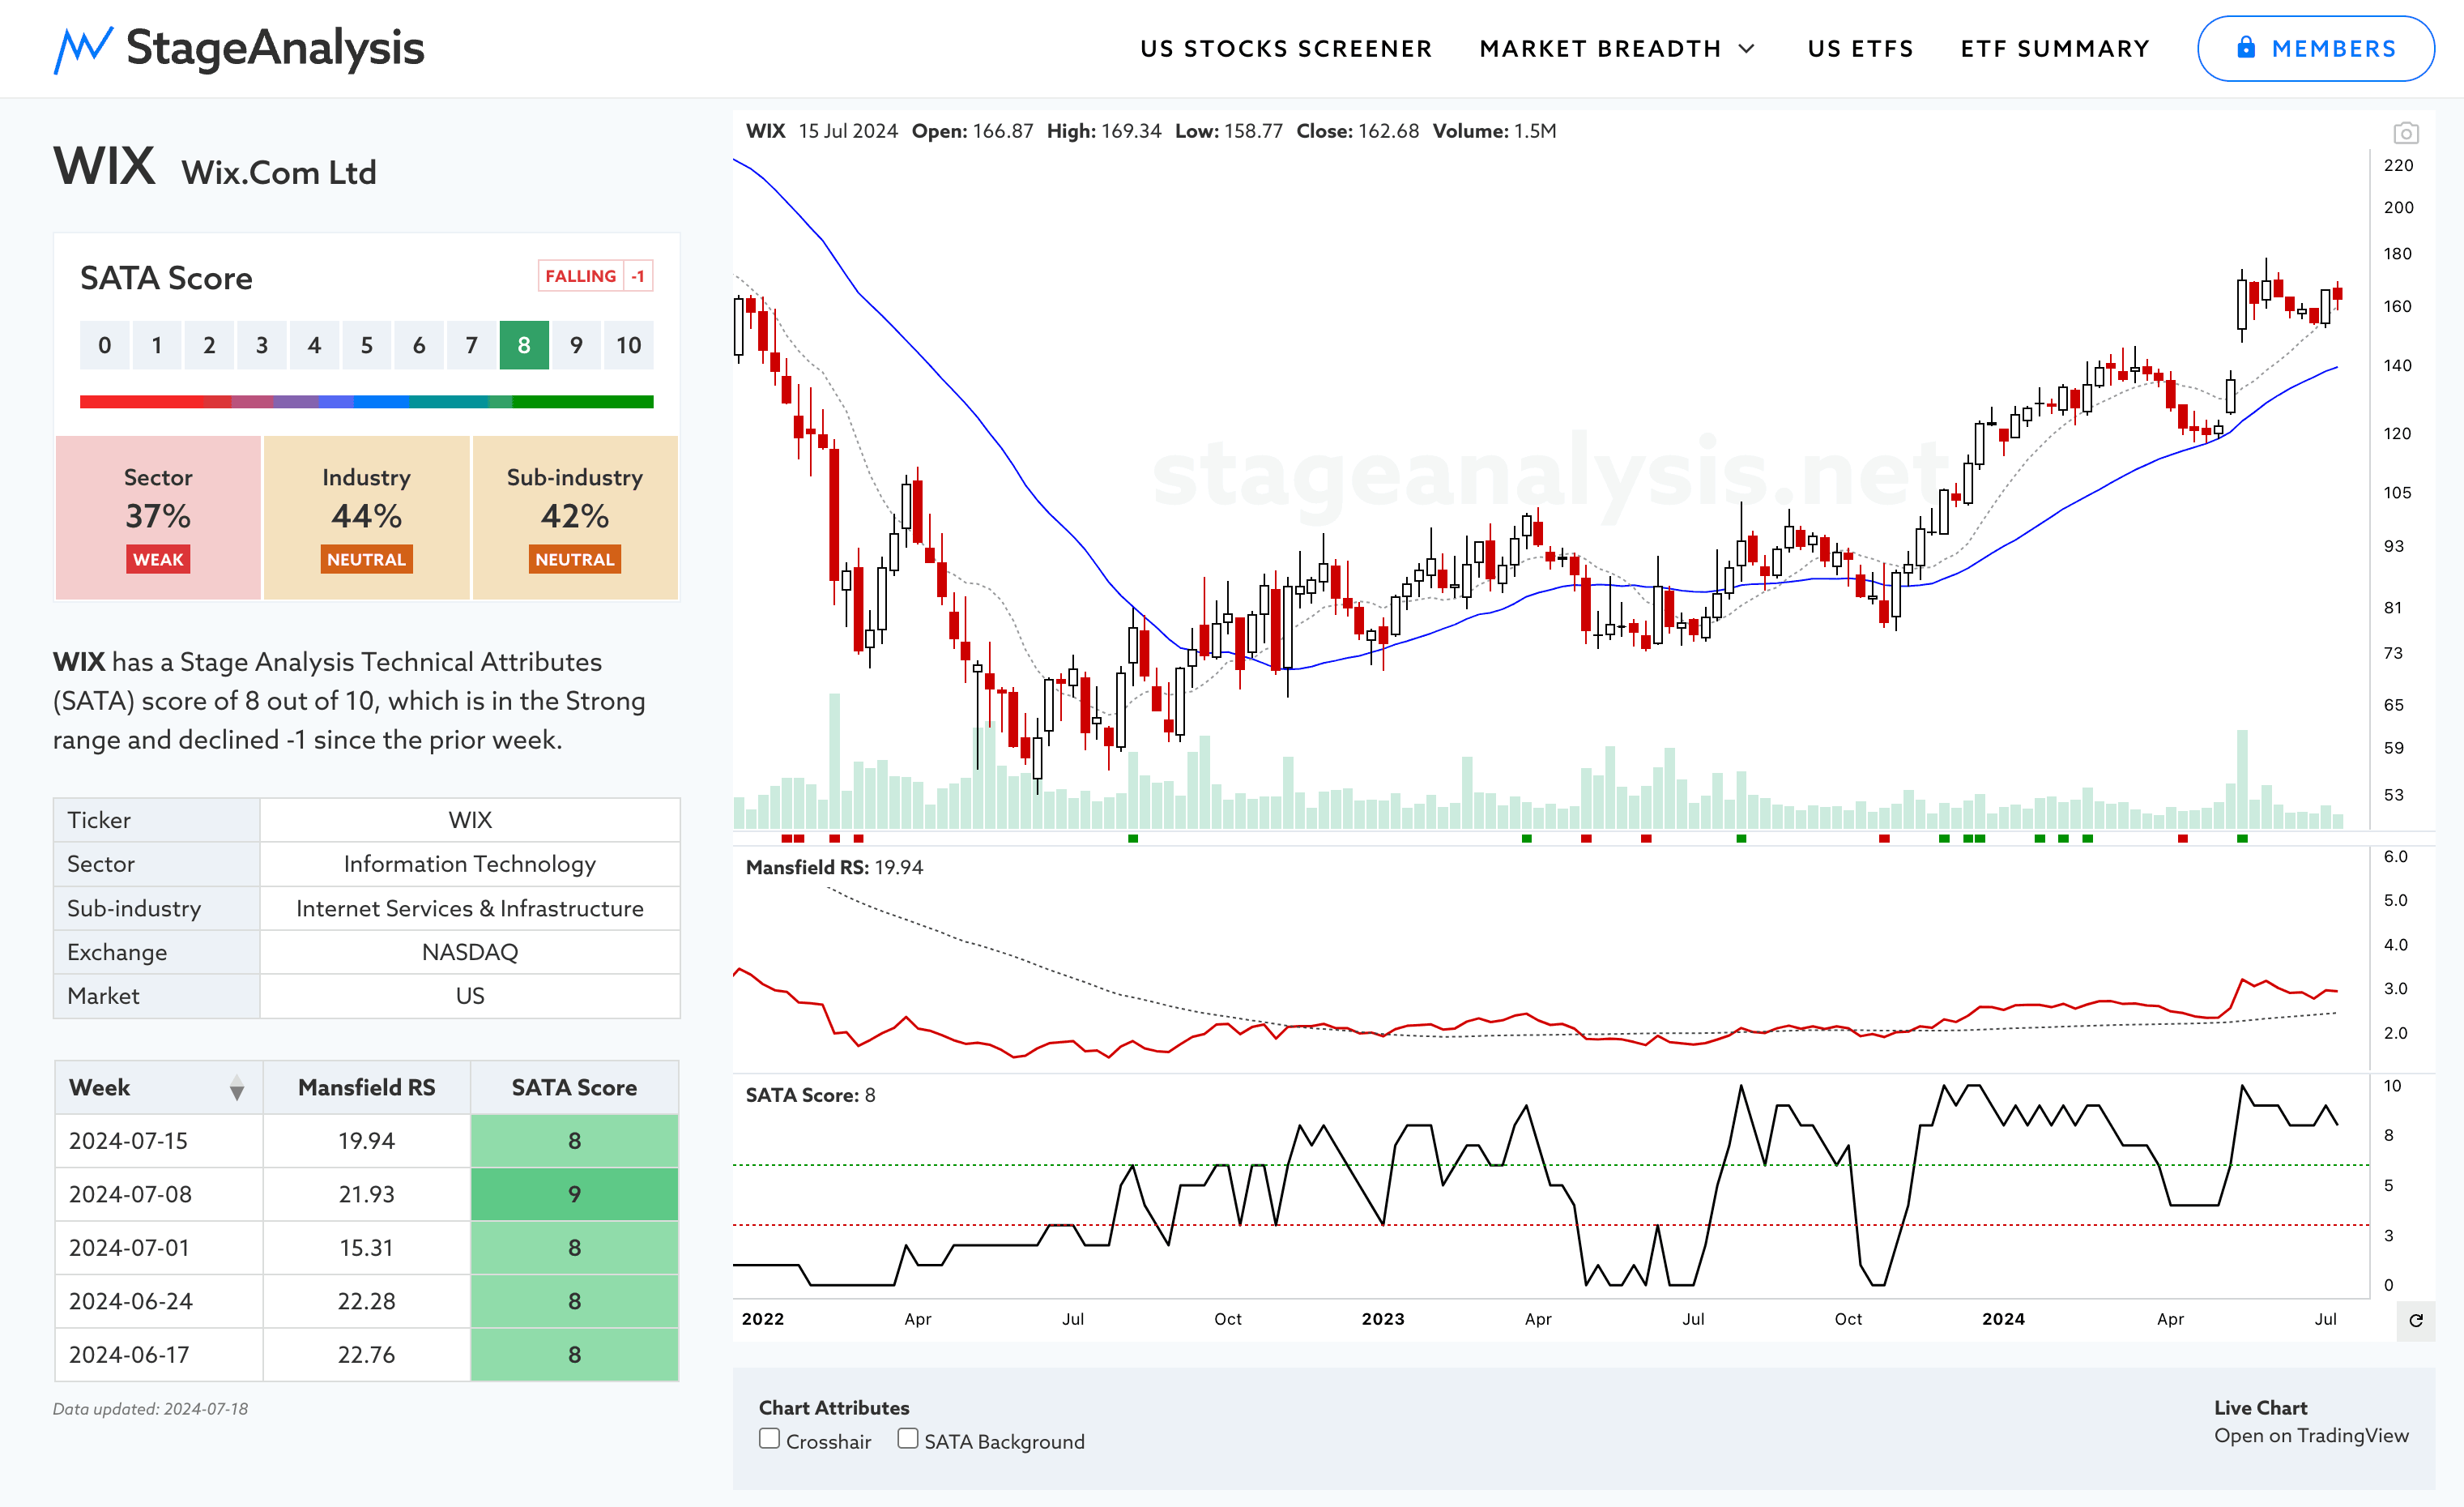Click the US market value

470,996
